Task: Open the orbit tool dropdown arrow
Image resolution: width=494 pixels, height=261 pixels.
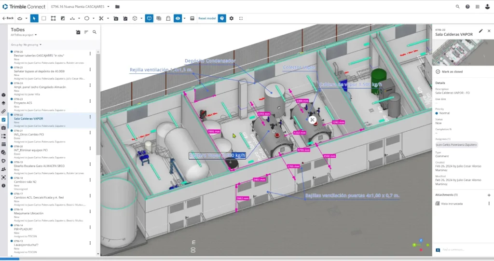Action: pos(27,18)
